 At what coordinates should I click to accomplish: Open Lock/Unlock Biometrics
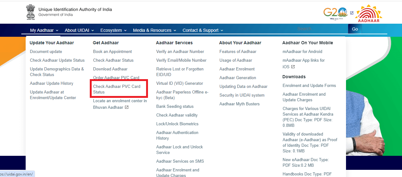point(177,124)
